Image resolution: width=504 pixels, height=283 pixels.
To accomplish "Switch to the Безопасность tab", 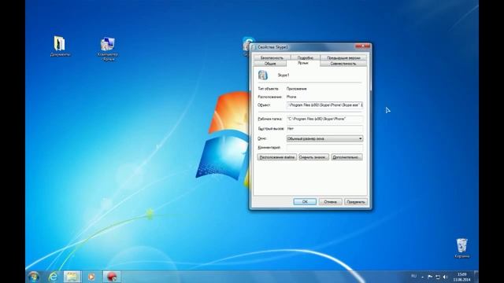I will 272,57.
